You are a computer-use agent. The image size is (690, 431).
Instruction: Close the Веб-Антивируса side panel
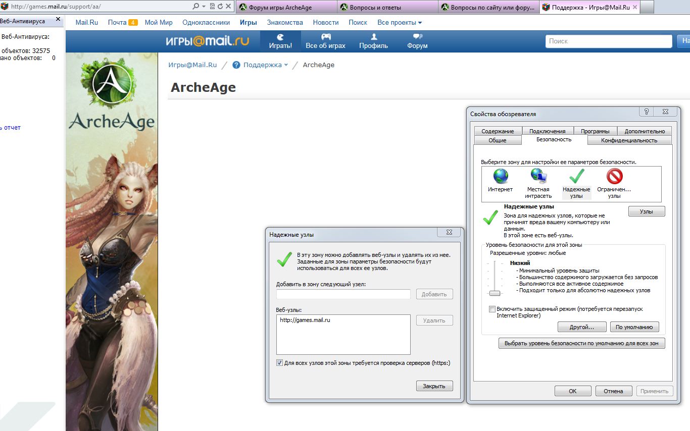pos(58,19)
